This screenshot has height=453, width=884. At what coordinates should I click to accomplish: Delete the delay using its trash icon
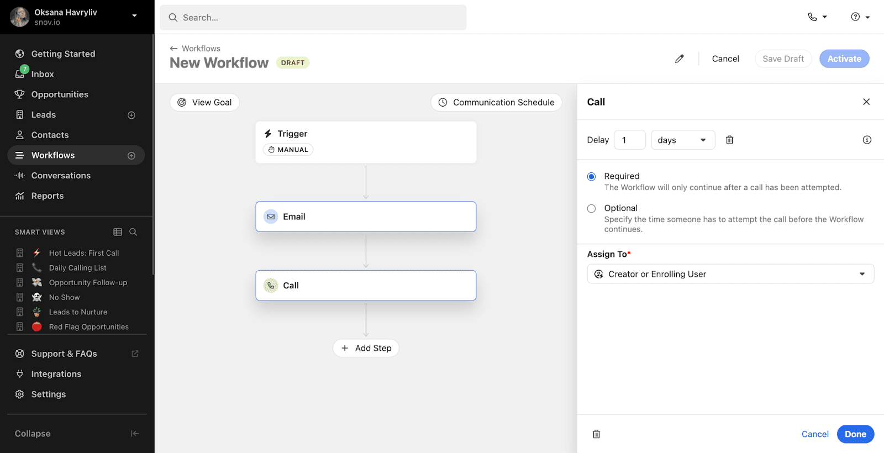point(729,140)
